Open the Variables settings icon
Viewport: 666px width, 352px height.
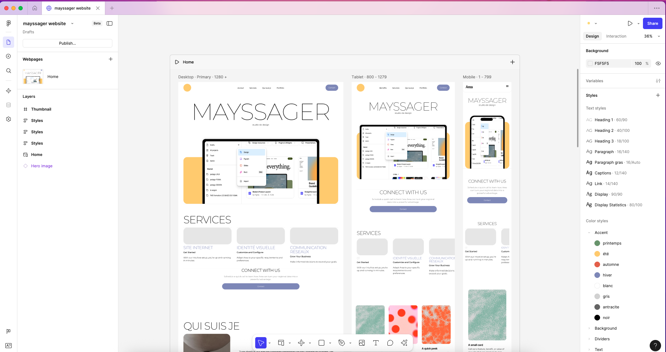[x=658, y=81]
